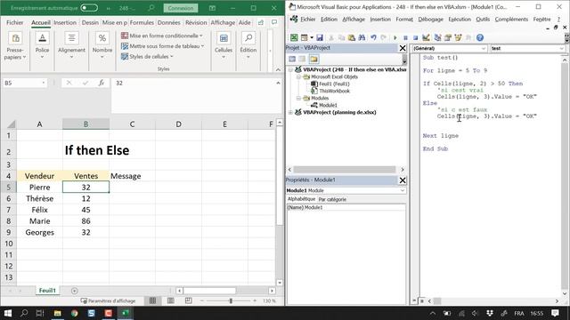The width and height of the screenshot is (570, 320).
Task: Switch to Page Break Preview icon
Action: (188, 300)
